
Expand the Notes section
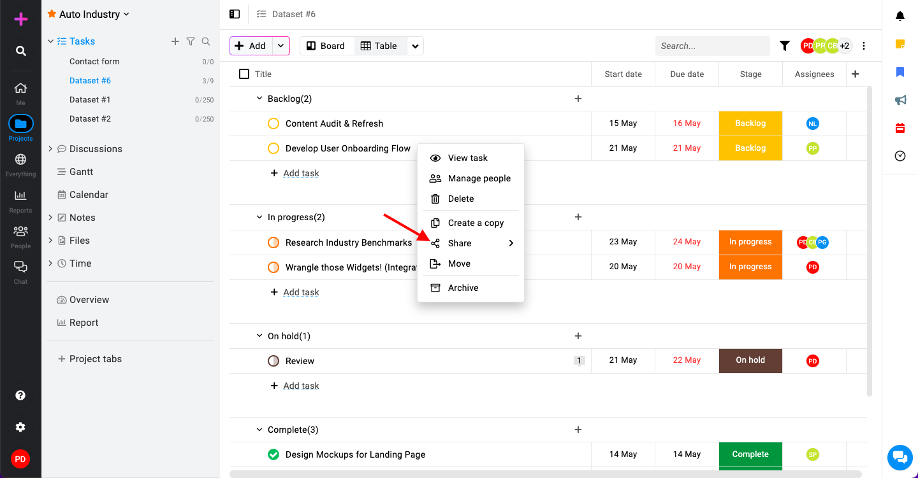pos(50,218)
